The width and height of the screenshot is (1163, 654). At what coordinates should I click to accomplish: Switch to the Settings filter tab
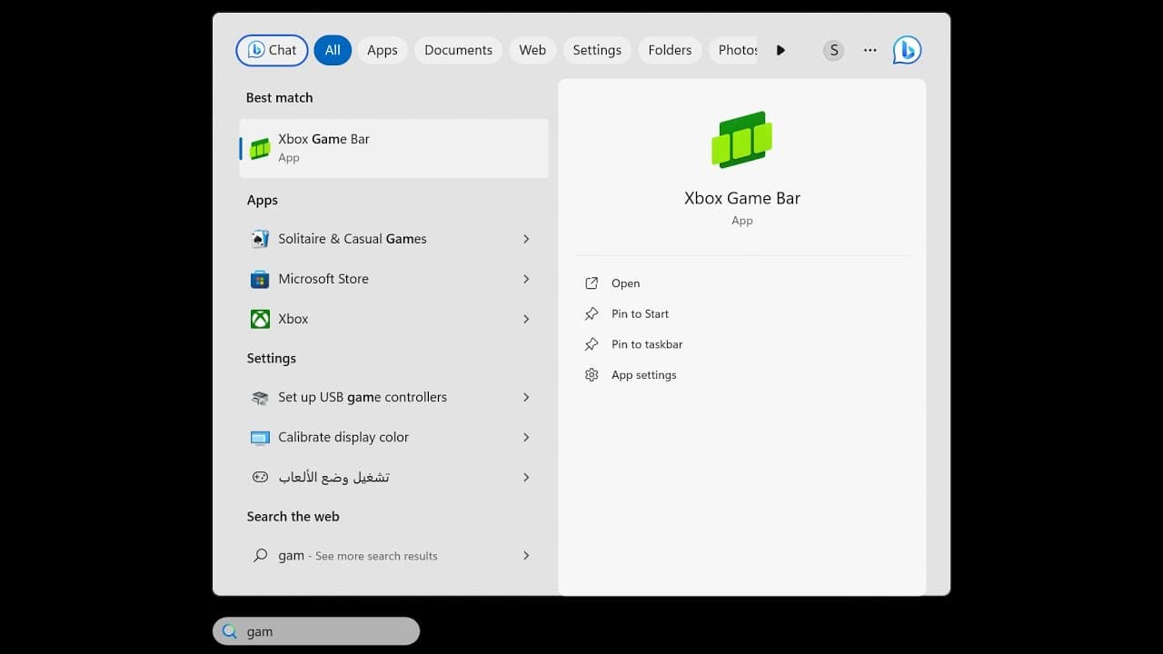tap(597, 50)
